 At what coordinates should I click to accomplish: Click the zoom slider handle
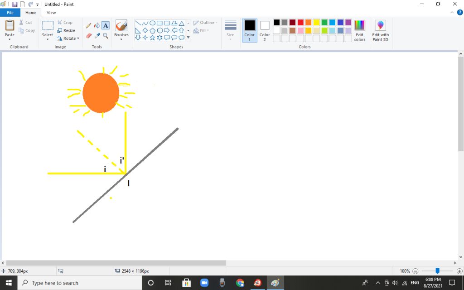[437, 271]
